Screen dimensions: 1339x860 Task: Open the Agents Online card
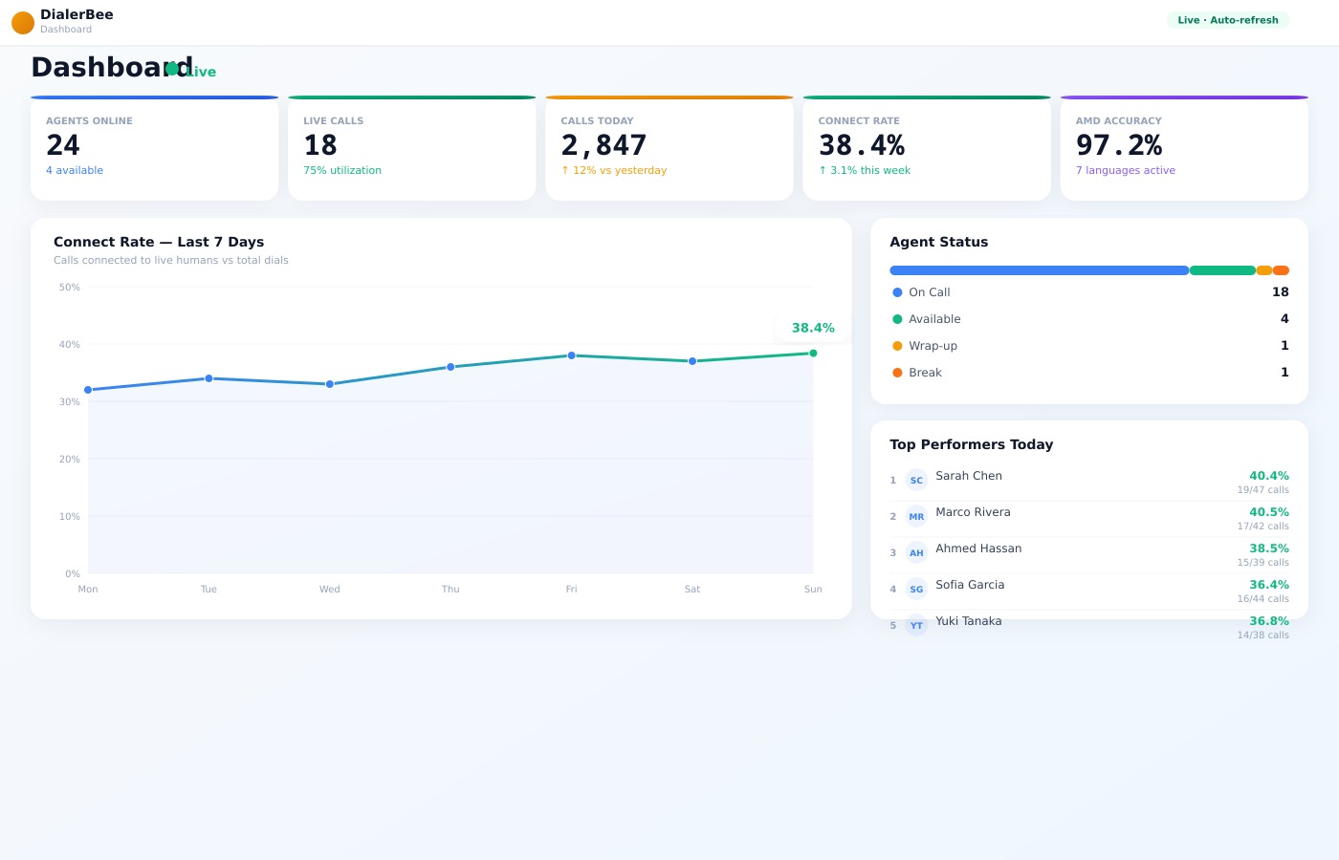tap(155, 148)
